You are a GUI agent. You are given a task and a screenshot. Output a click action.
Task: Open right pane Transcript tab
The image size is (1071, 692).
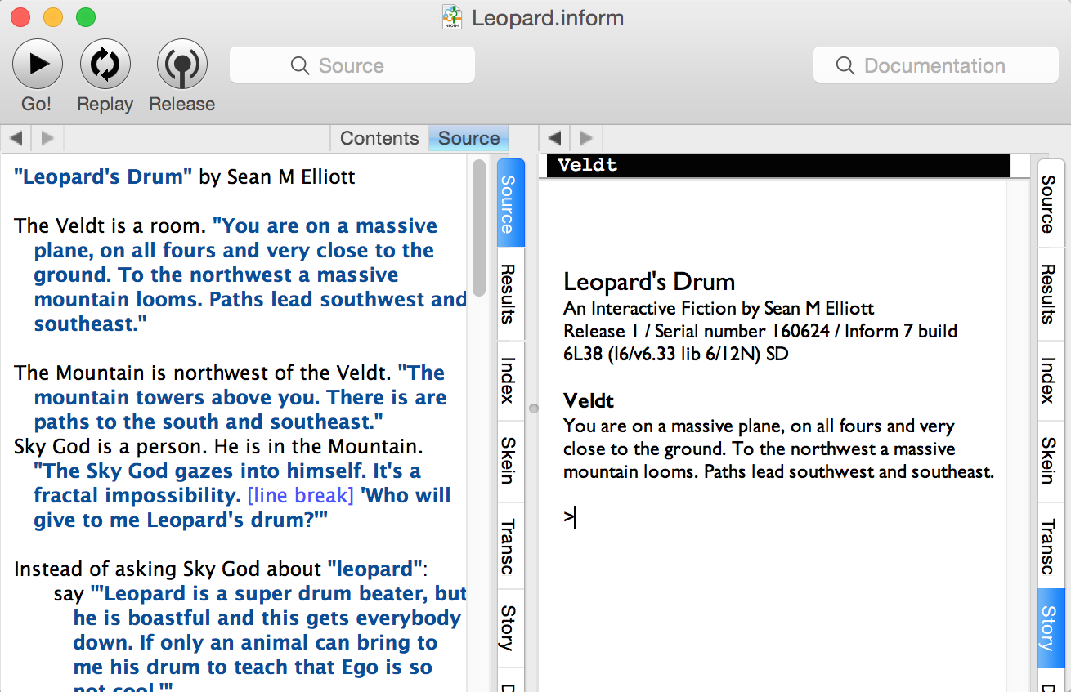pyautogui.click(x=1051, y=546)
